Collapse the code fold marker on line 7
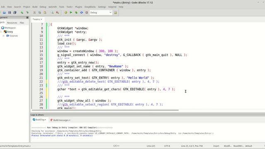This screenshot has height=149, width=265. tap(49, 24)
